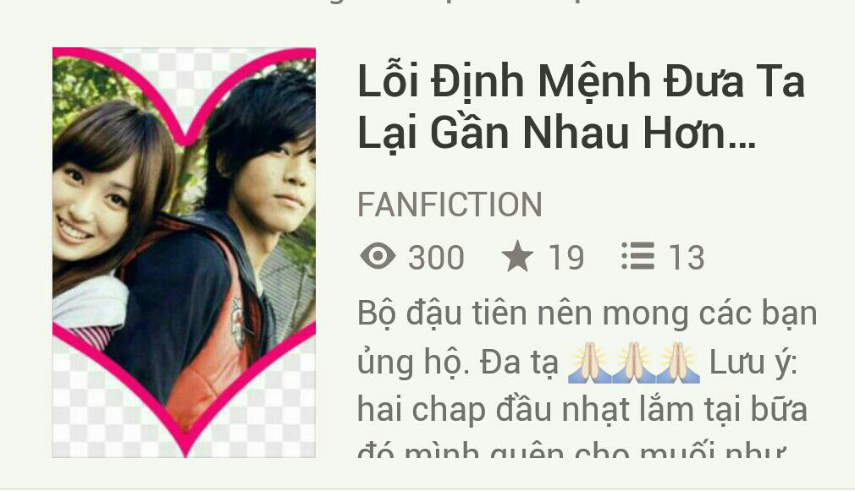Click the Lưu ý note text
Image resolution: width=855 pixels, height=491 pixels.
753,363
